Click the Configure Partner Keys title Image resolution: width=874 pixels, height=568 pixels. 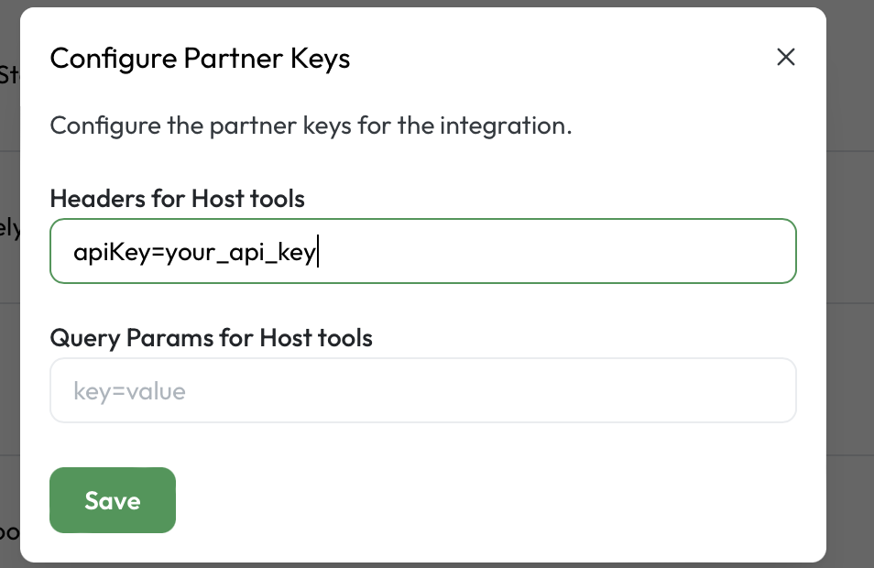[x=200, y=58]
